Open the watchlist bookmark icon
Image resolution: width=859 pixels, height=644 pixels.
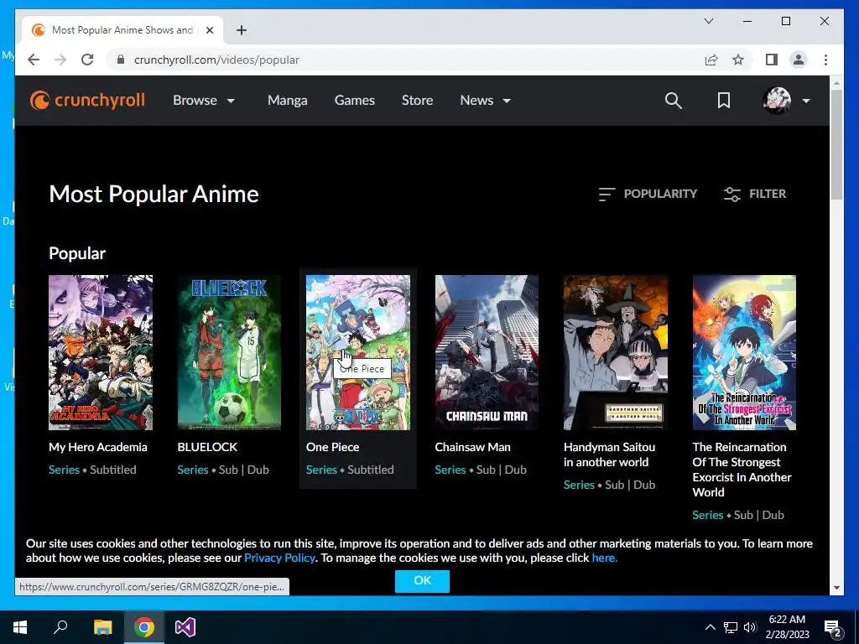pyautogui.click(x=724, y=101)
